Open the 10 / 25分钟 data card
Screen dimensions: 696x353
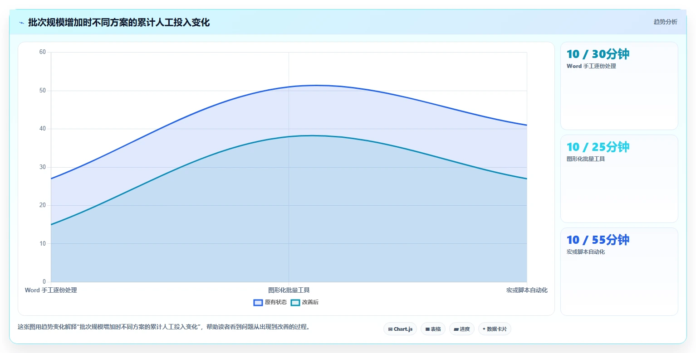coord(619,179)
